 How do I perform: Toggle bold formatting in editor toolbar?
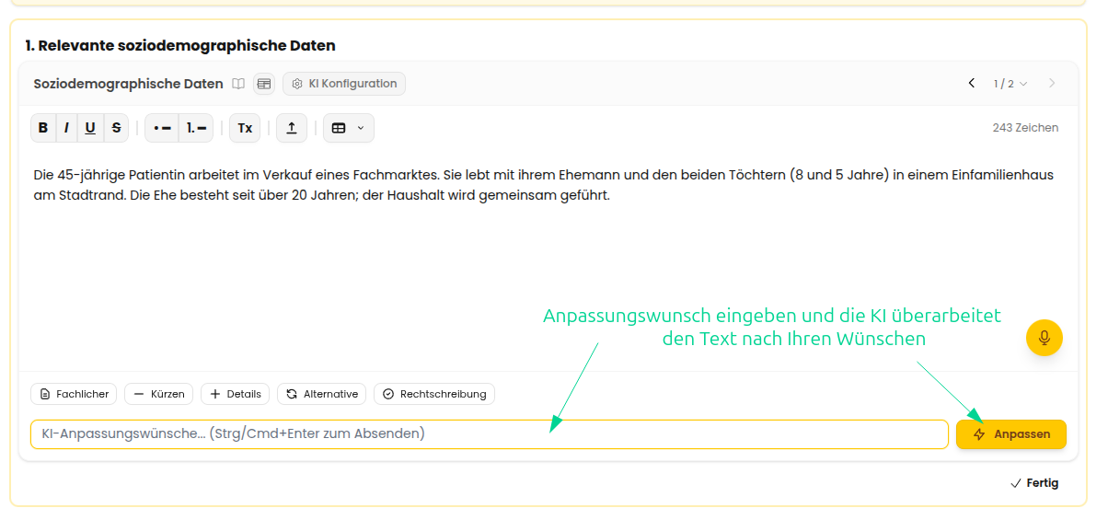[43, 128]
